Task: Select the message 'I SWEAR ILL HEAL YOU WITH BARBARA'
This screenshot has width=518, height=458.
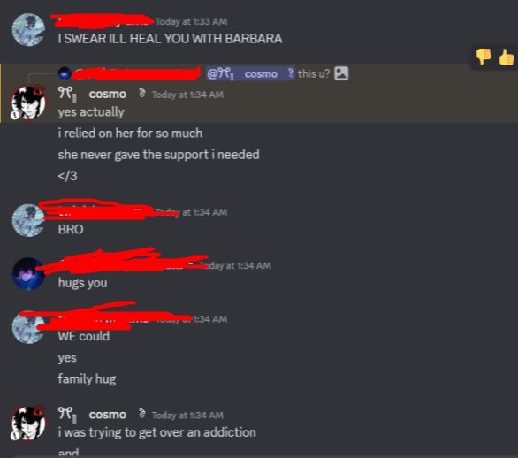Action: click(170, 39)
